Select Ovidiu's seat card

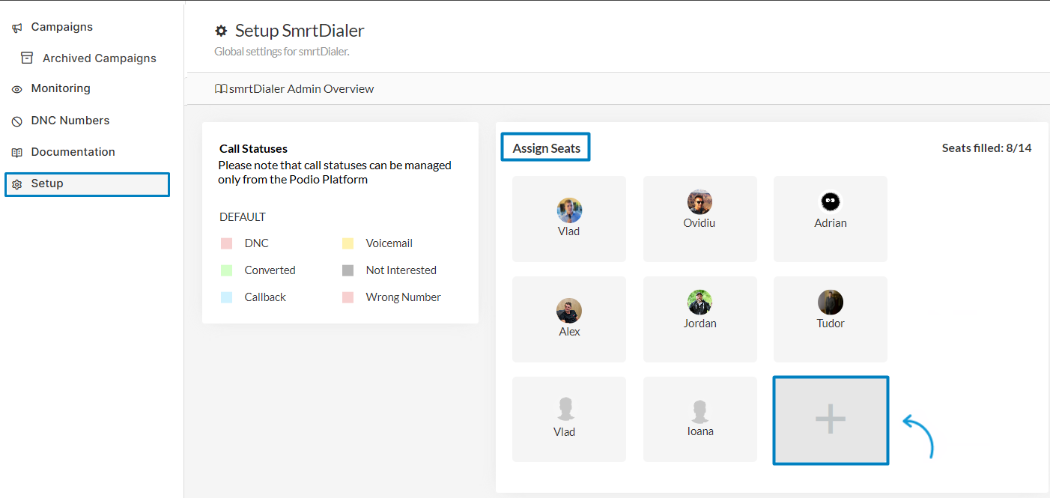(700, 219)
